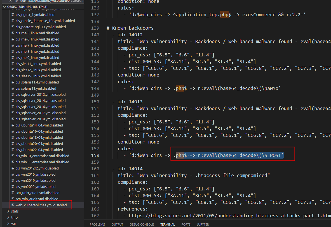Click the file icon beside cis_ubuntu14-04.yml.disabled
Image resolution: width=331 pixels, height=227 pixels.
pyautogui.click(x=13, y=125)
